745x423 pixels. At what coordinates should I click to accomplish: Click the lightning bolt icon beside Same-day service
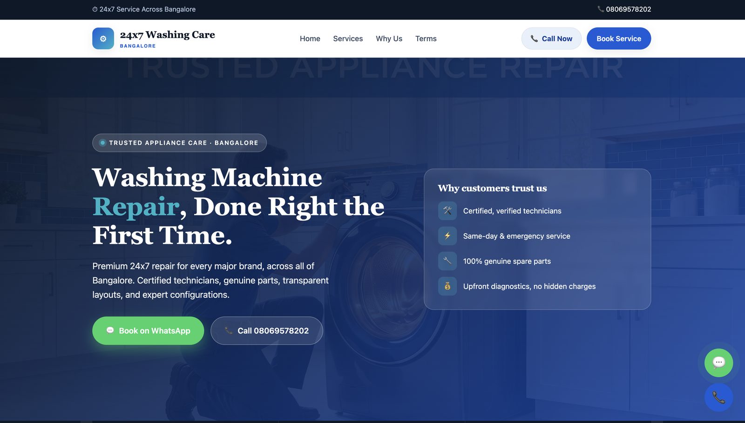tap(447, 236)
